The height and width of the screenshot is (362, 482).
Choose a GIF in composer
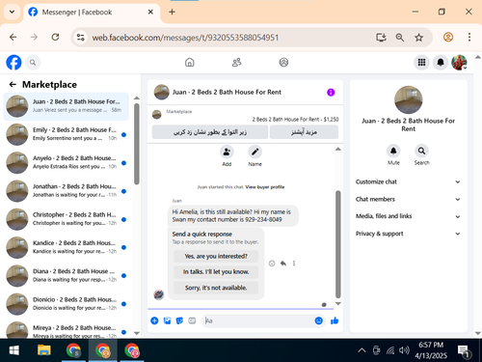[x=192, y=320]
